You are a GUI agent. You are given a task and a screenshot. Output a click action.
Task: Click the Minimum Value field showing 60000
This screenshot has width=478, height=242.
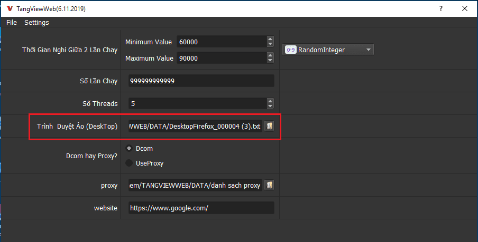tap(221, 42)
